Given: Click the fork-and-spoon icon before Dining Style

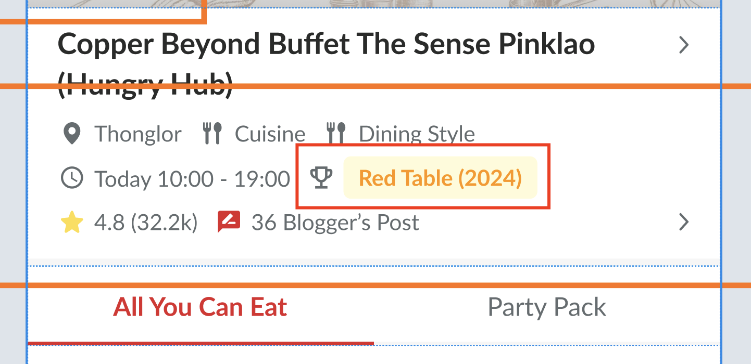Looking at the screenshot, I should click(x=336, y=134).
